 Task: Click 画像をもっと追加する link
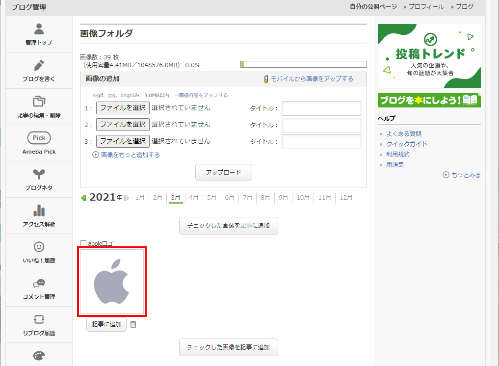pos(131,155)
